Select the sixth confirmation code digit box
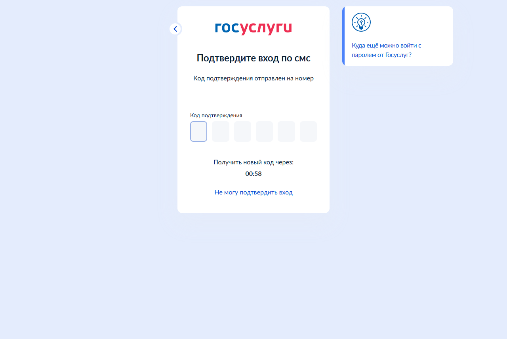Screen dimensions: 507x339 click(x=308, y=131)
